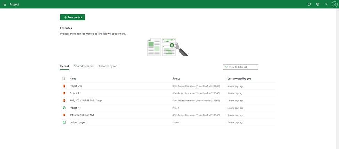
Task: Open the JS account profile avatar
Action: click(x=334, y=4)
